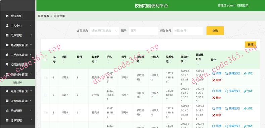Image resolution: width=265 pixels, height=128 pixels.
Task: Sort by the 费用 column arrows
Action: 79,62
